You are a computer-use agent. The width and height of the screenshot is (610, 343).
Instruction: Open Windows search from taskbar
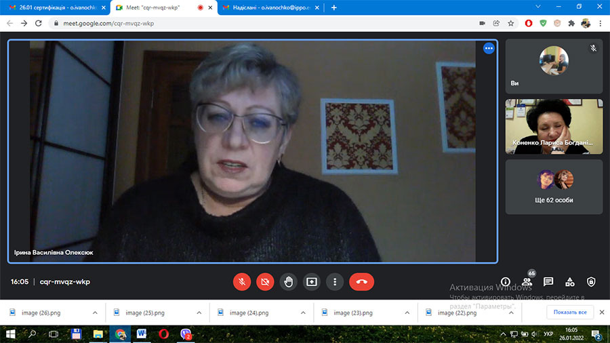[33, 334]
